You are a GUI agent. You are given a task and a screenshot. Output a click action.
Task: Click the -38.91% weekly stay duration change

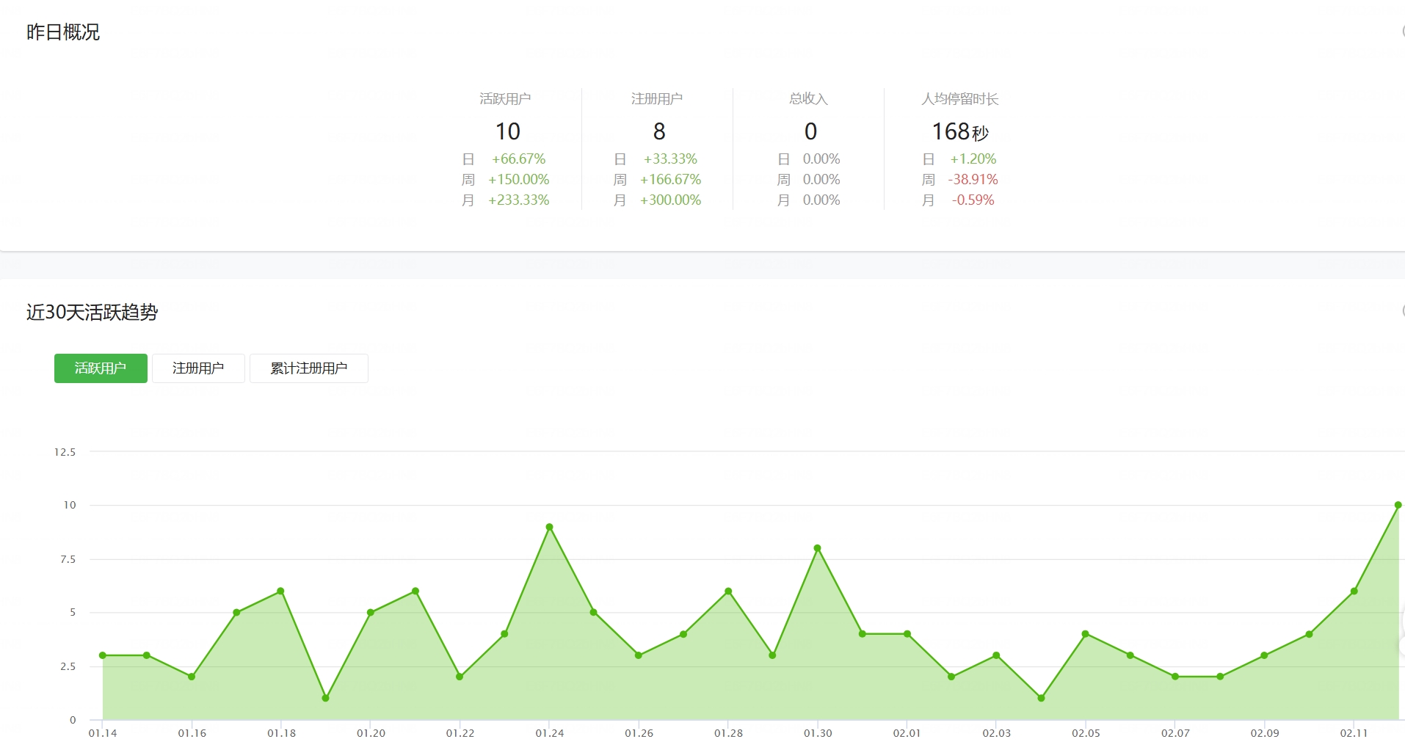973,180
